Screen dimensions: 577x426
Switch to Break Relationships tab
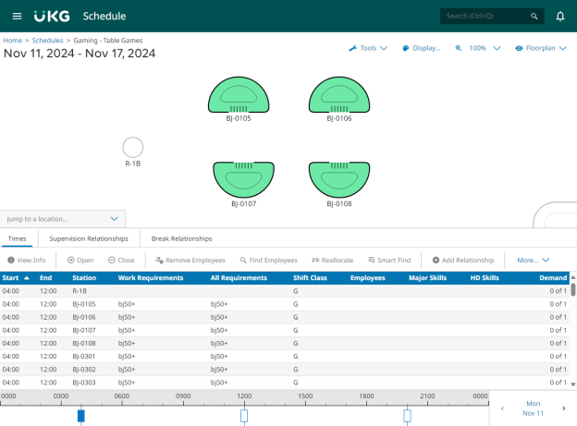coord(182,238)
